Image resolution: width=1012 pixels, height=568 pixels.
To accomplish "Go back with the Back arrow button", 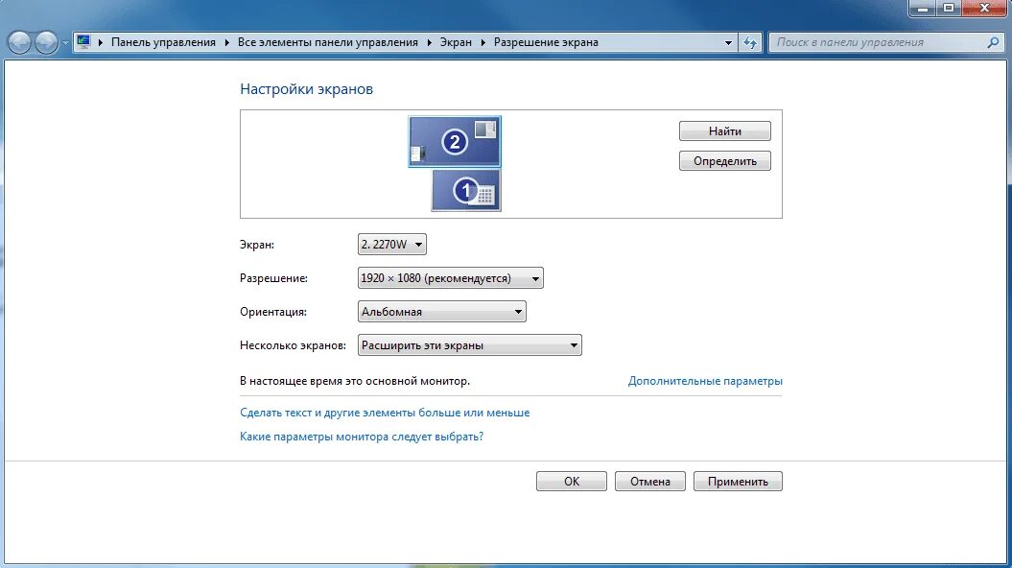I will (20, 42).
